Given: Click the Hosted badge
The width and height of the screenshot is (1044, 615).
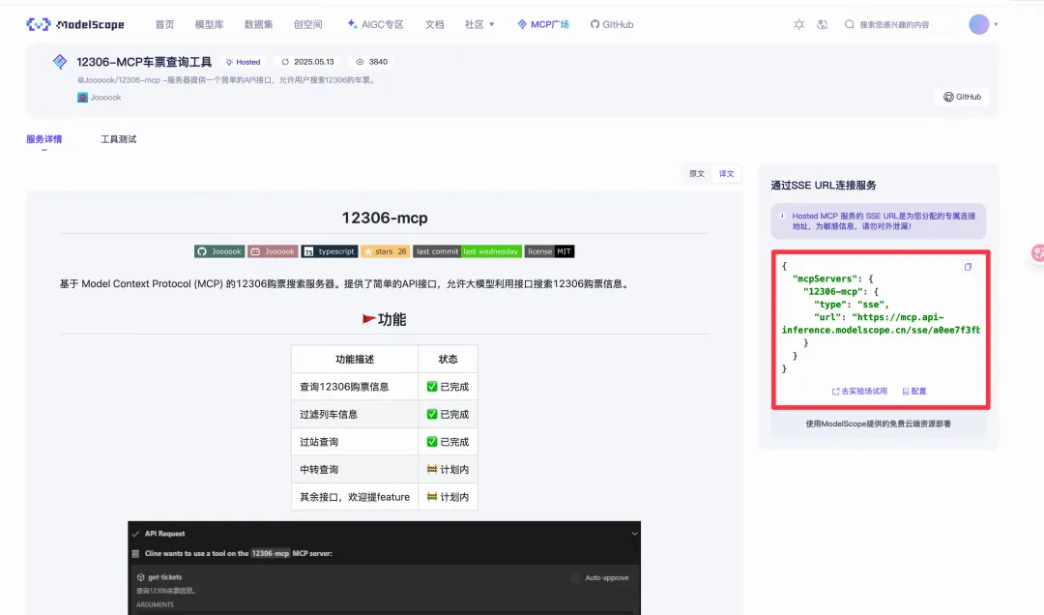Looking at the screenshot, I should tap(243, 62).
